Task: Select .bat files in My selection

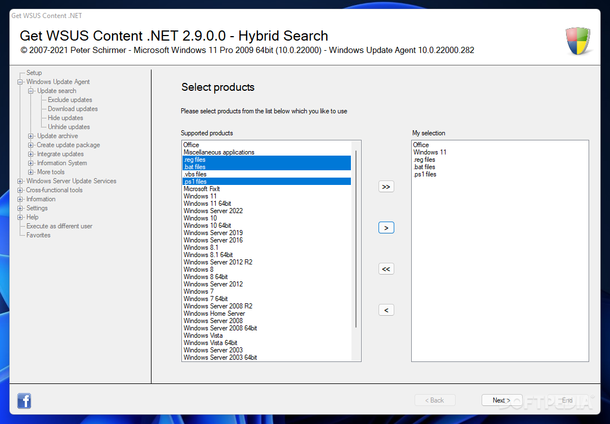Action: 500,167
